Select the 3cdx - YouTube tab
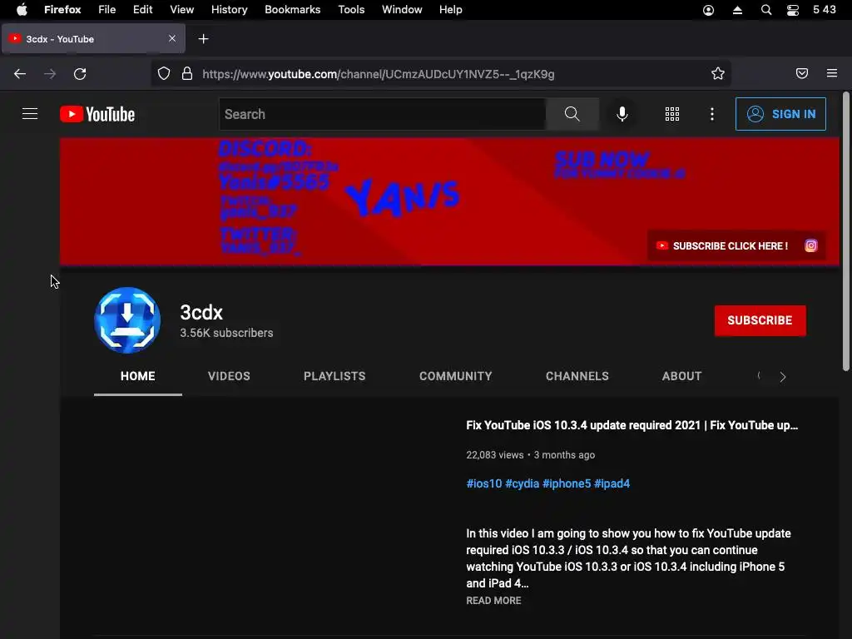 [x=93, y=39]
